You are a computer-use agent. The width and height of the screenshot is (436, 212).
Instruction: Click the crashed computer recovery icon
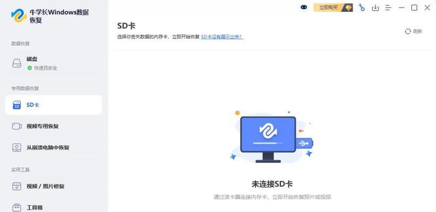(17, 147)
